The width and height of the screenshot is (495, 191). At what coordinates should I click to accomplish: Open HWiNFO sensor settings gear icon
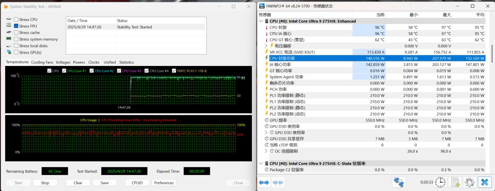[470, 182]
